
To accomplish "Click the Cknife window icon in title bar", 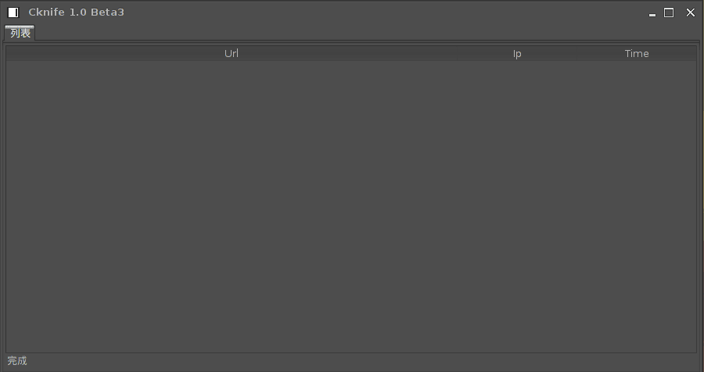I will pyautogui.click(x=13, y=13).
